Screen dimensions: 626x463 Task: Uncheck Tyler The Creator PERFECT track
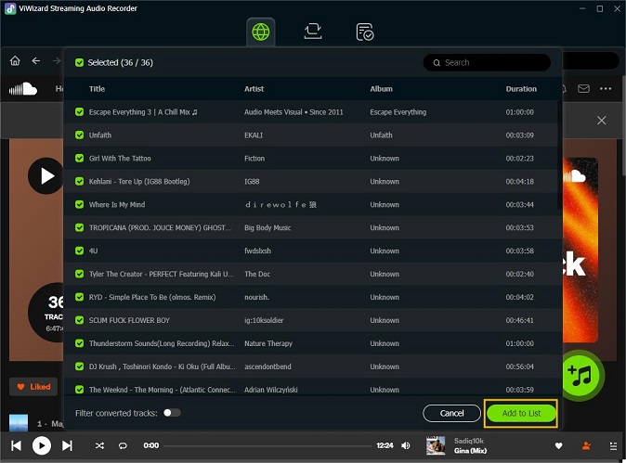80,274
